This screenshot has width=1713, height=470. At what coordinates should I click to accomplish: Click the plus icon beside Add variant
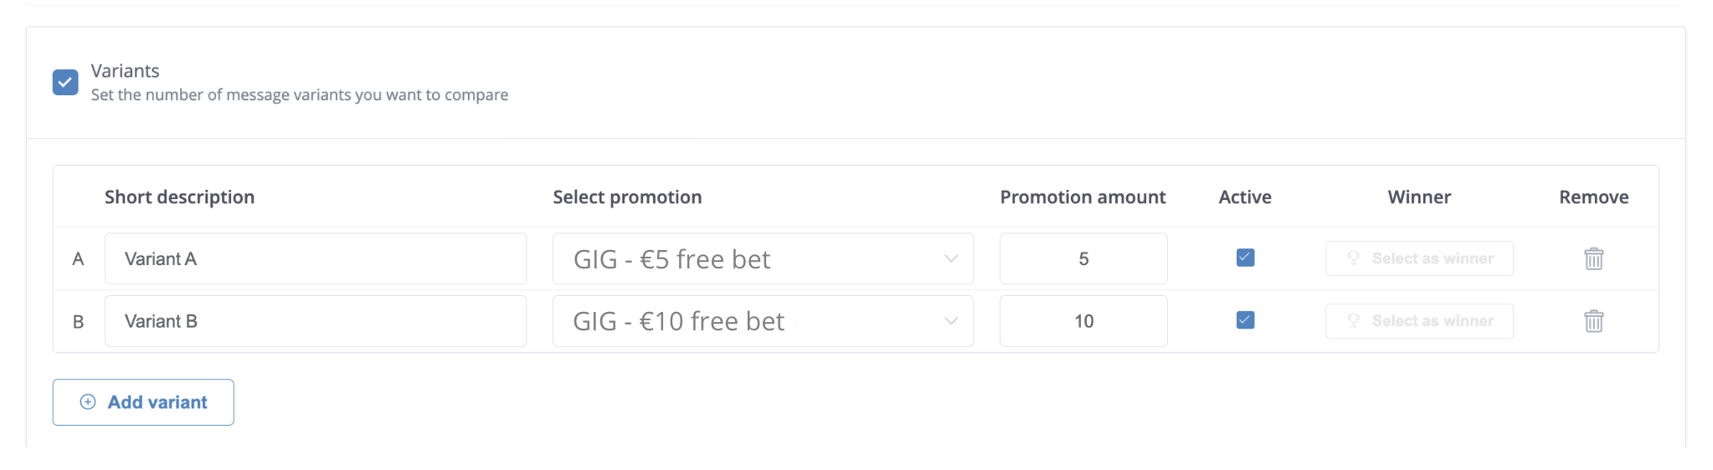click(x=88, y=402)
